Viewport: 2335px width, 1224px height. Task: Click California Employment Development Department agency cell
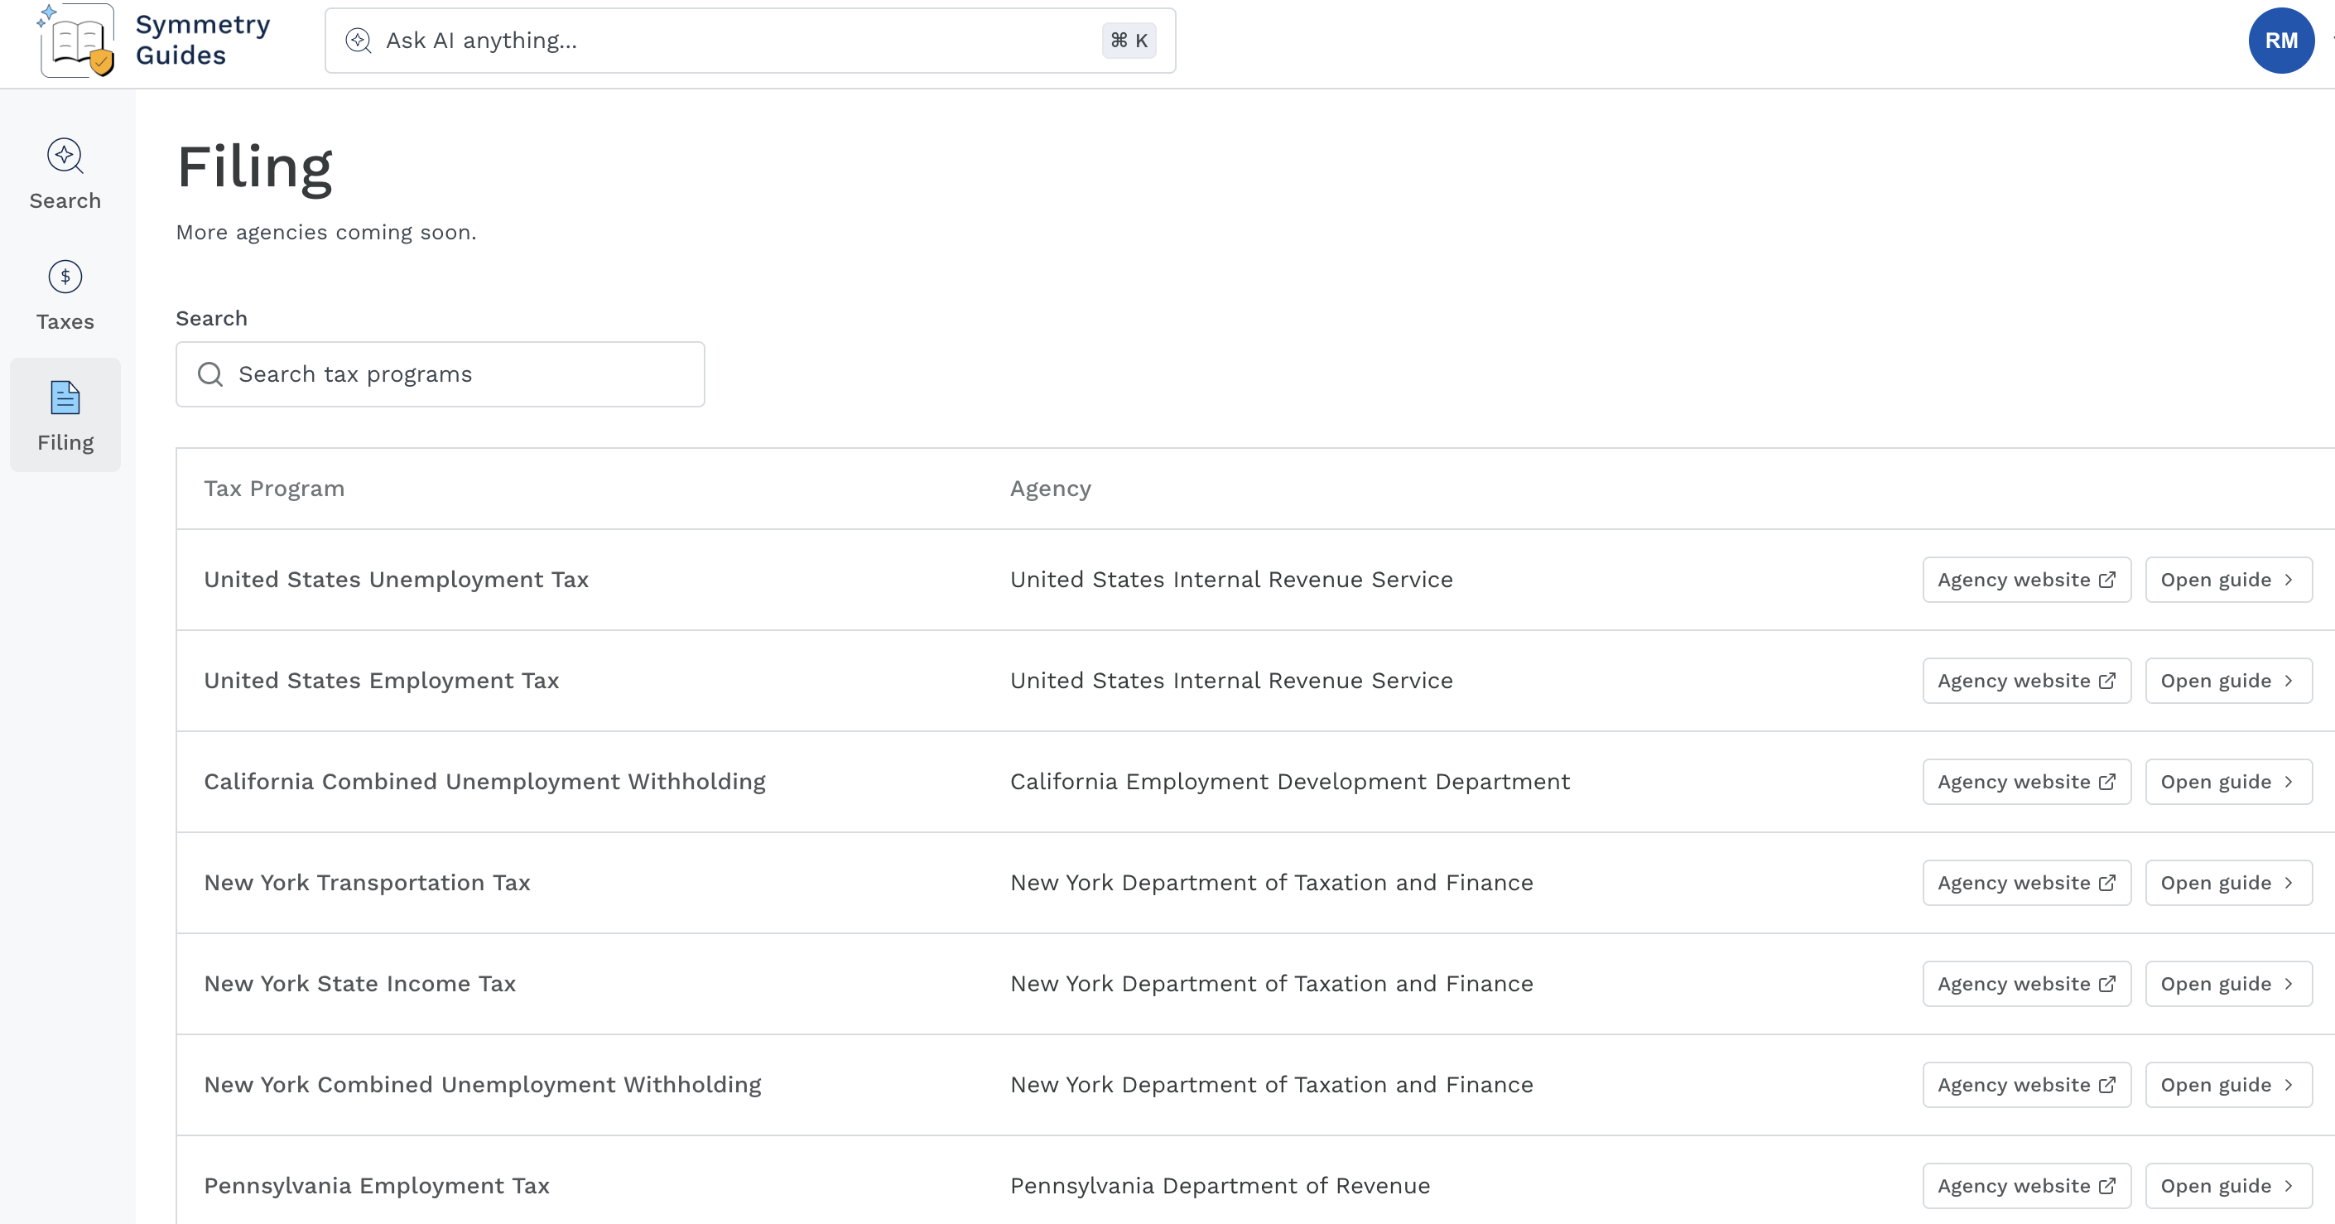pos(1290,782)
